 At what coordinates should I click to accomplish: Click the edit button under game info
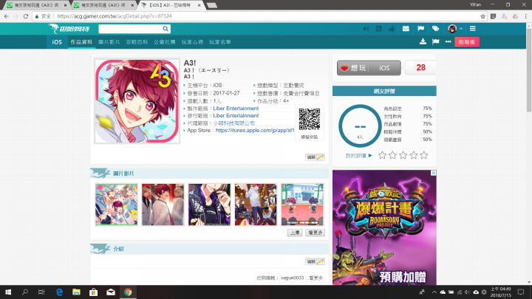(315, 157)
